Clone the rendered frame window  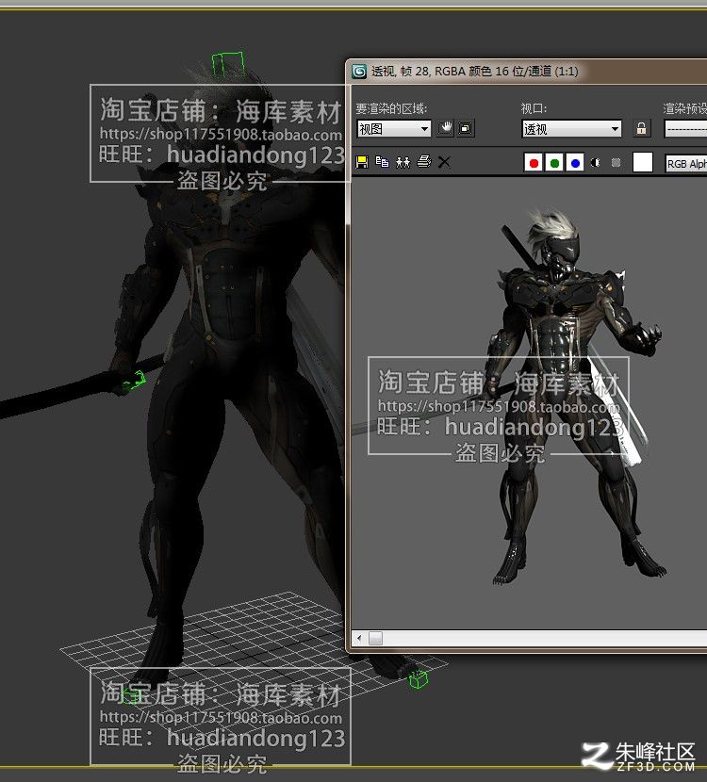(x=403, y=162)
